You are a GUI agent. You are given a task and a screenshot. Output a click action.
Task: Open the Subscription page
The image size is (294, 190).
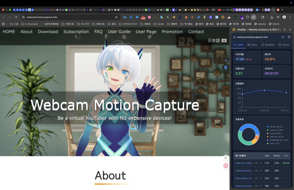[76, 32]
